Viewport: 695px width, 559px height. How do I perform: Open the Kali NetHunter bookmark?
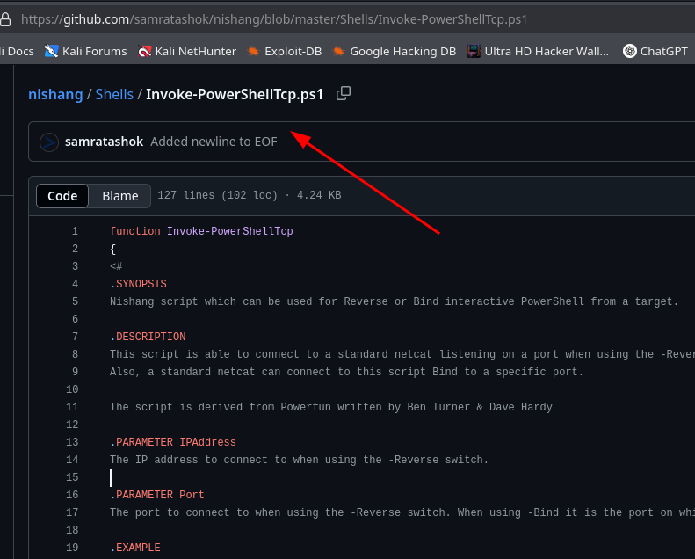click(186, 51)
